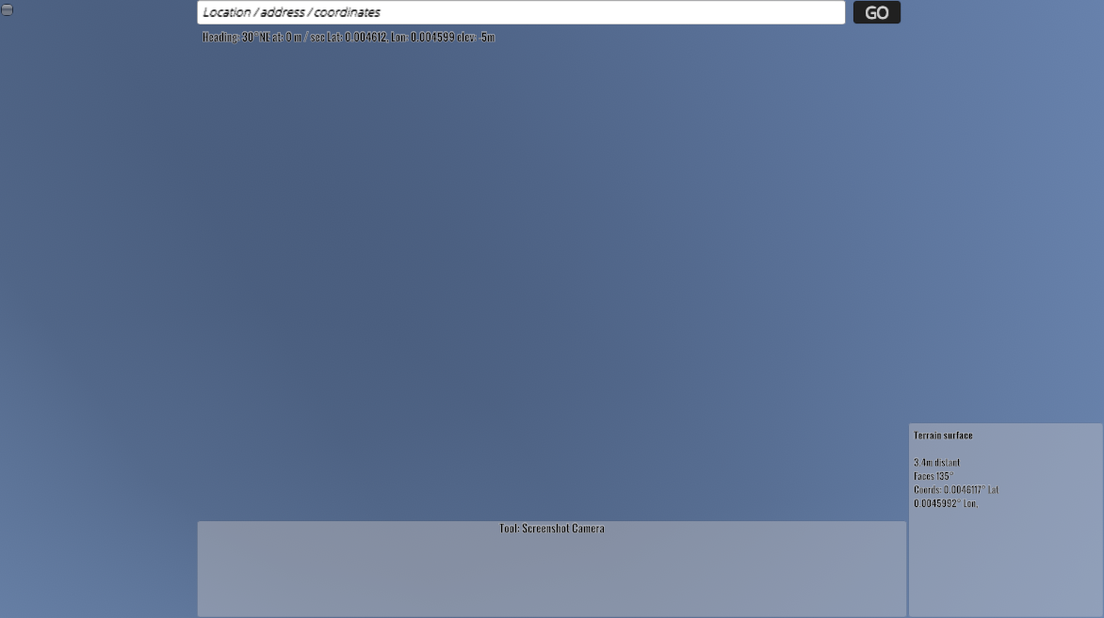Click the center of the 3D sky viewport
The width and height of the screenshot is (1104, 618).
552,282
